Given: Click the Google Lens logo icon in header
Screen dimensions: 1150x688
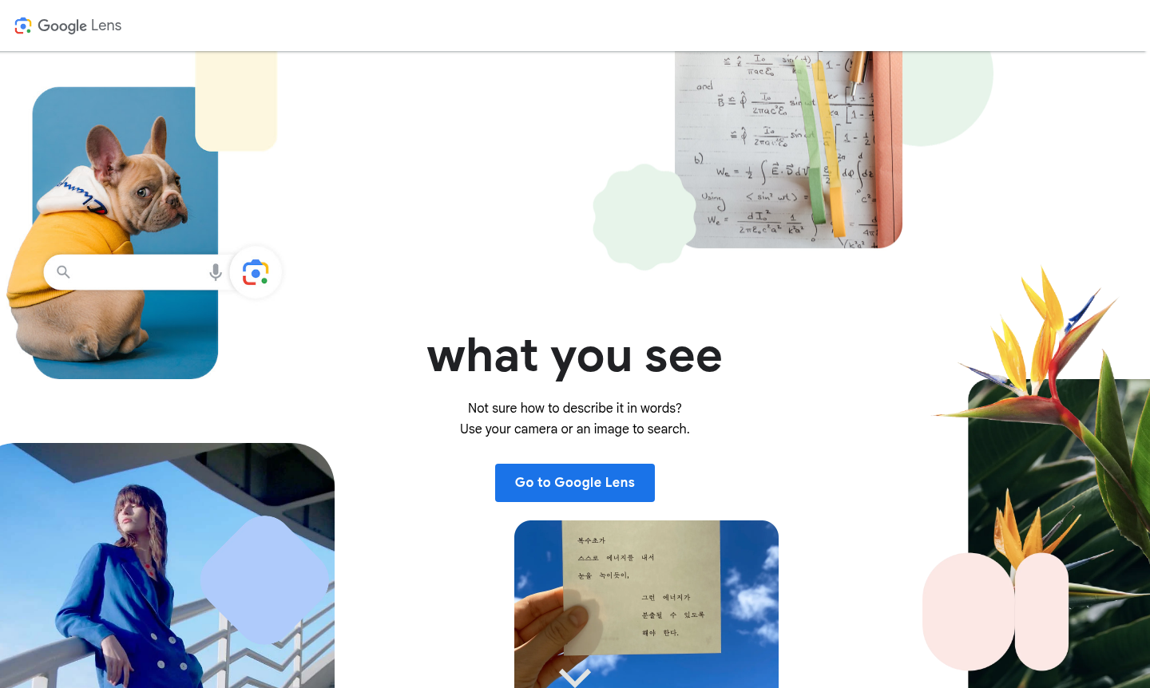Looking at the screenshot, I should [23, 26].
